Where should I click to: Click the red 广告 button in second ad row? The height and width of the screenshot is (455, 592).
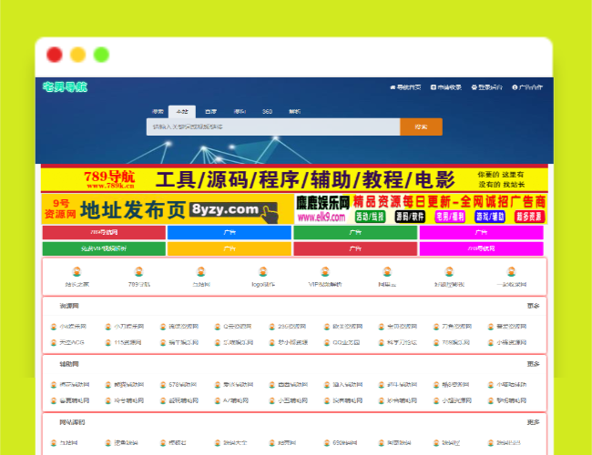pos(355,248)
